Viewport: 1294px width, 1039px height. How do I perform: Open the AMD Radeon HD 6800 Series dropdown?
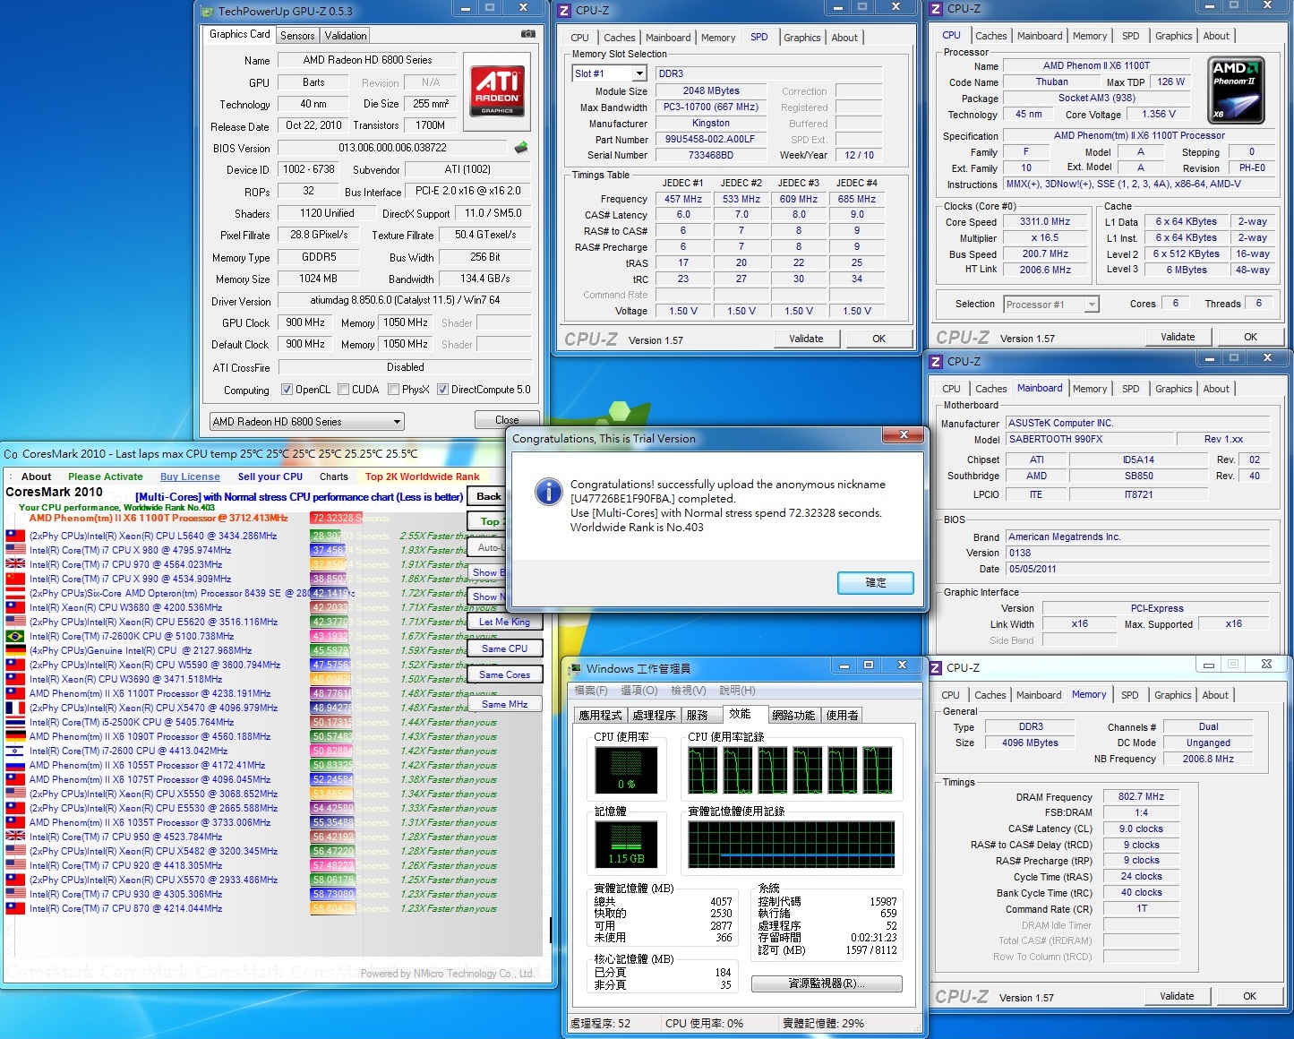point(306,422)
